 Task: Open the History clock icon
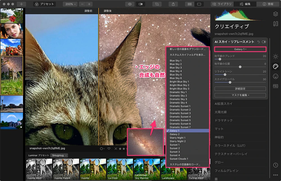[x=275, y=165]
